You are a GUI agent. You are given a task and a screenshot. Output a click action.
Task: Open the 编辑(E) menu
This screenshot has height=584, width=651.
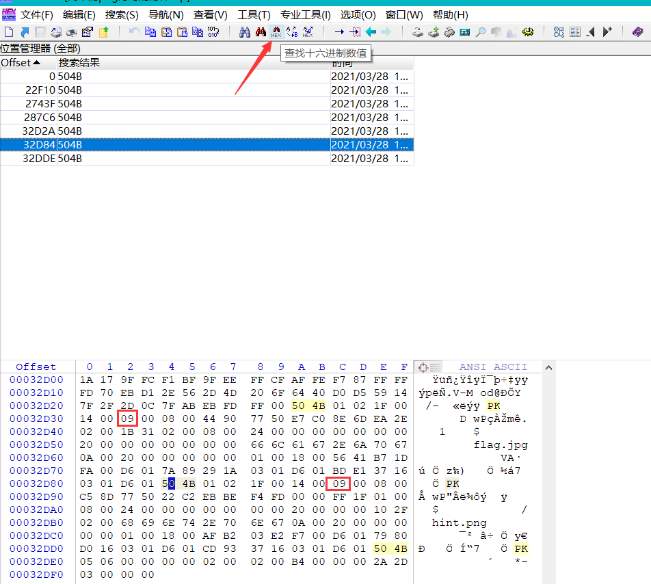click(x=79, y=15)
